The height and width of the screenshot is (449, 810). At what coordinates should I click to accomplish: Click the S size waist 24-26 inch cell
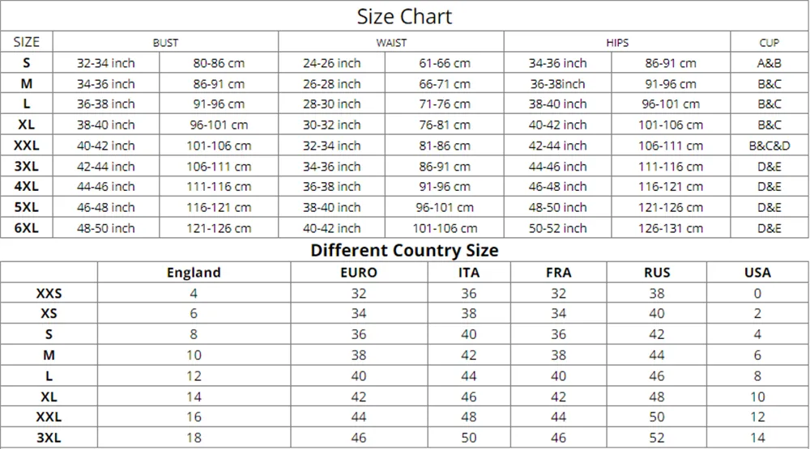[331, 63]
